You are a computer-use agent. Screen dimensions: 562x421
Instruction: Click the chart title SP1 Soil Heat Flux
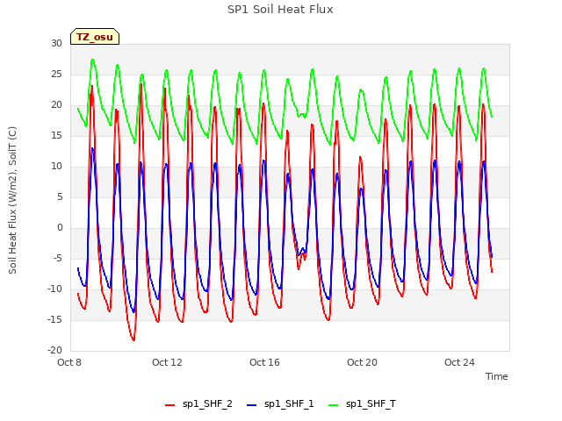pos(280,10)
